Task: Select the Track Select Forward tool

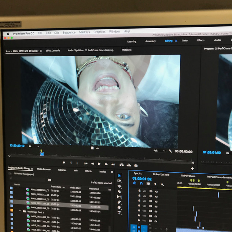Action: [119, 181]
